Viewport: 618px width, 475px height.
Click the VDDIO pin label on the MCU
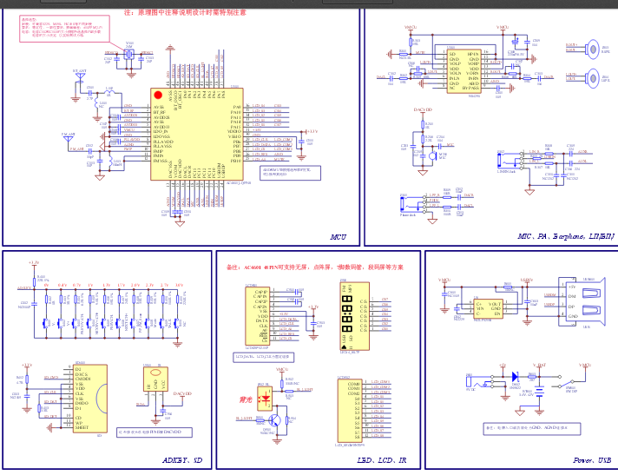coord(234,132)
